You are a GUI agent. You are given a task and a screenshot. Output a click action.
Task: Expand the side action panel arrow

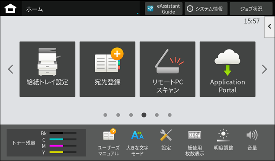[269, 27]
